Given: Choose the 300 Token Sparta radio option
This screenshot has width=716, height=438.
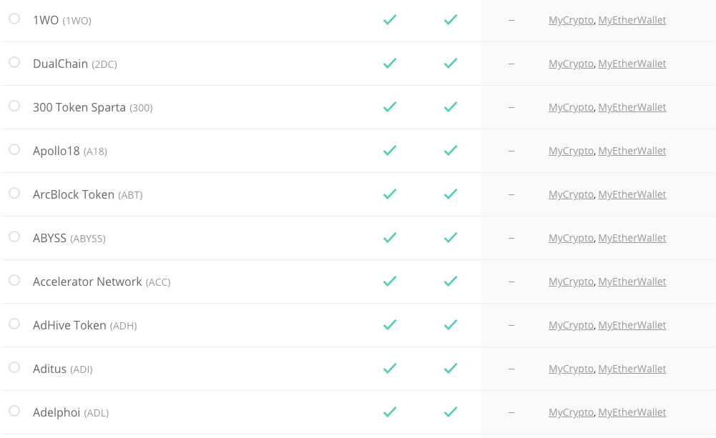Looking at the screenshot, I should click(14, 106).
